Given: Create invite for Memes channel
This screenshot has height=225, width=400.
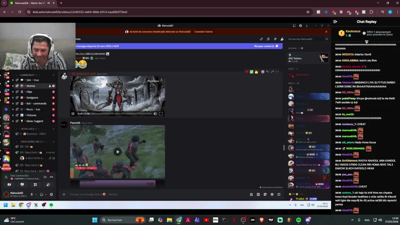Looking at the screenshot, I should 50,86.
